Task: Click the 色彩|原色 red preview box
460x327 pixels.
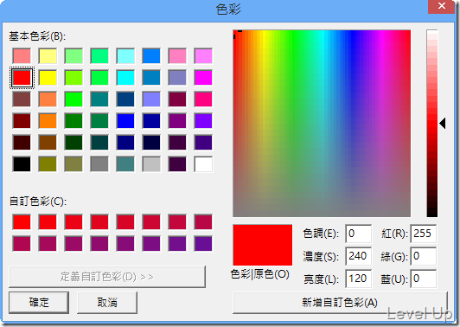Action: [x=263, y=245]
